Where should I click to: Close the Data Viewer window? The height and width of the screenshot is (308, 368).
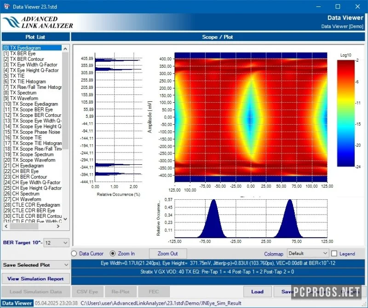coord(357,6)
